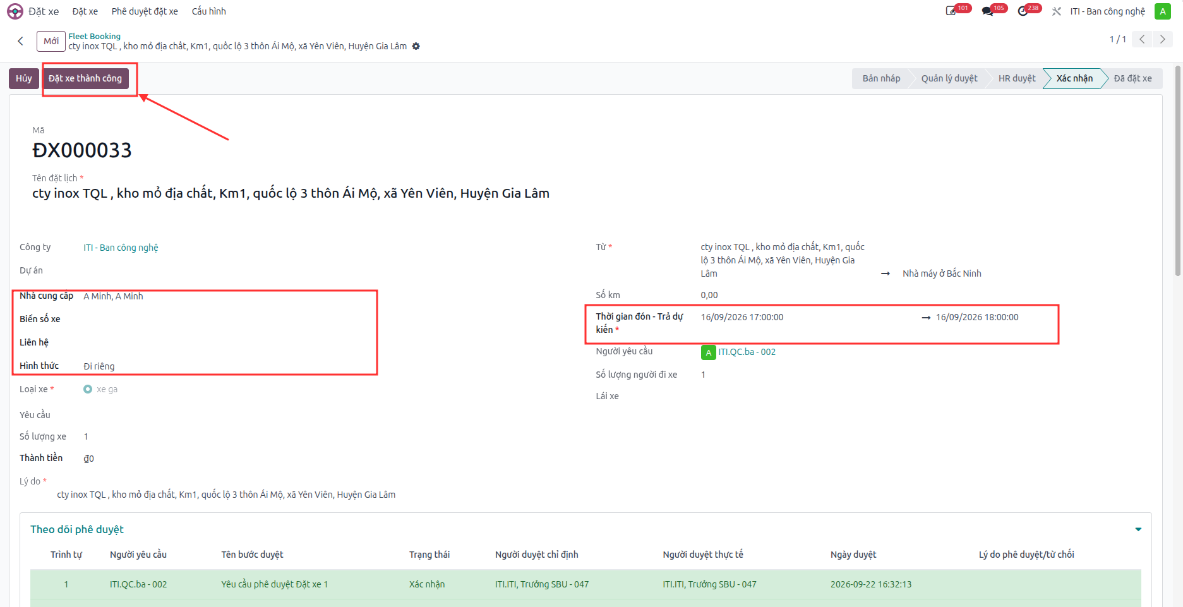Open the clock activities icon with 238 badge
Viewport: 1183px width, 607px height.
tap(1023, 11)
